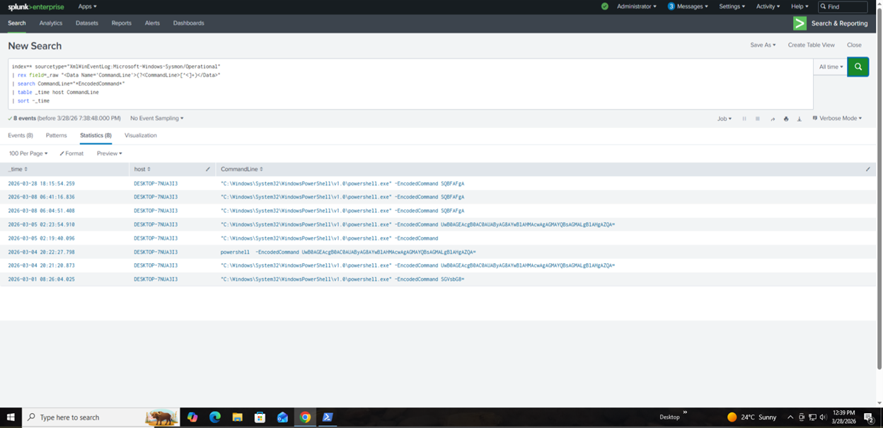Image resolution: width=883 pixels, height=428 pixels.
Task: Stop the running search job
Action: click(x=756, y=119)
